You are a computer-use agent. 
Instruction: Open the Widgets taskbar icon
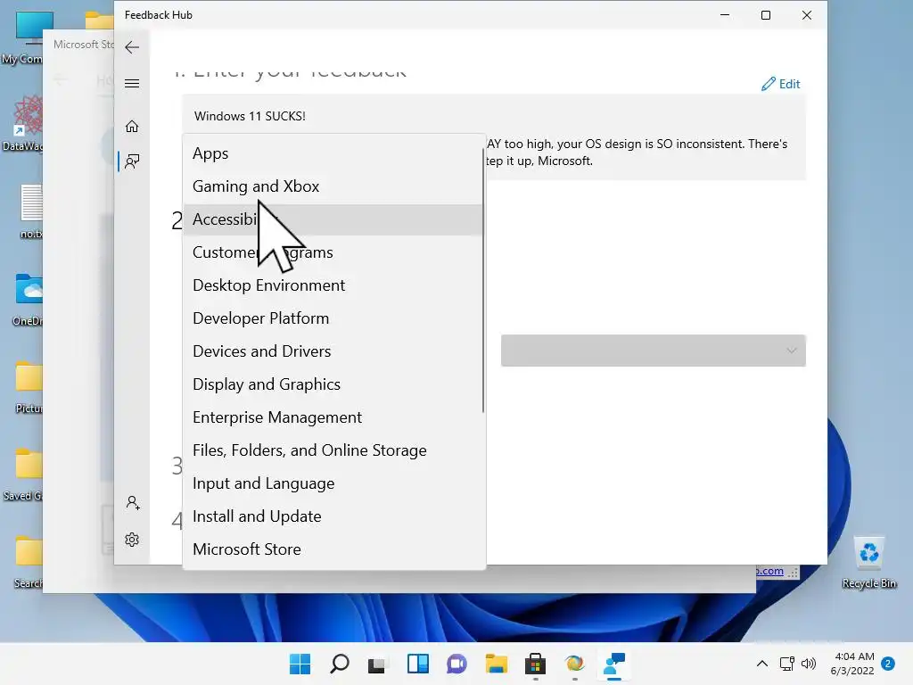click(x=417, y=664)
